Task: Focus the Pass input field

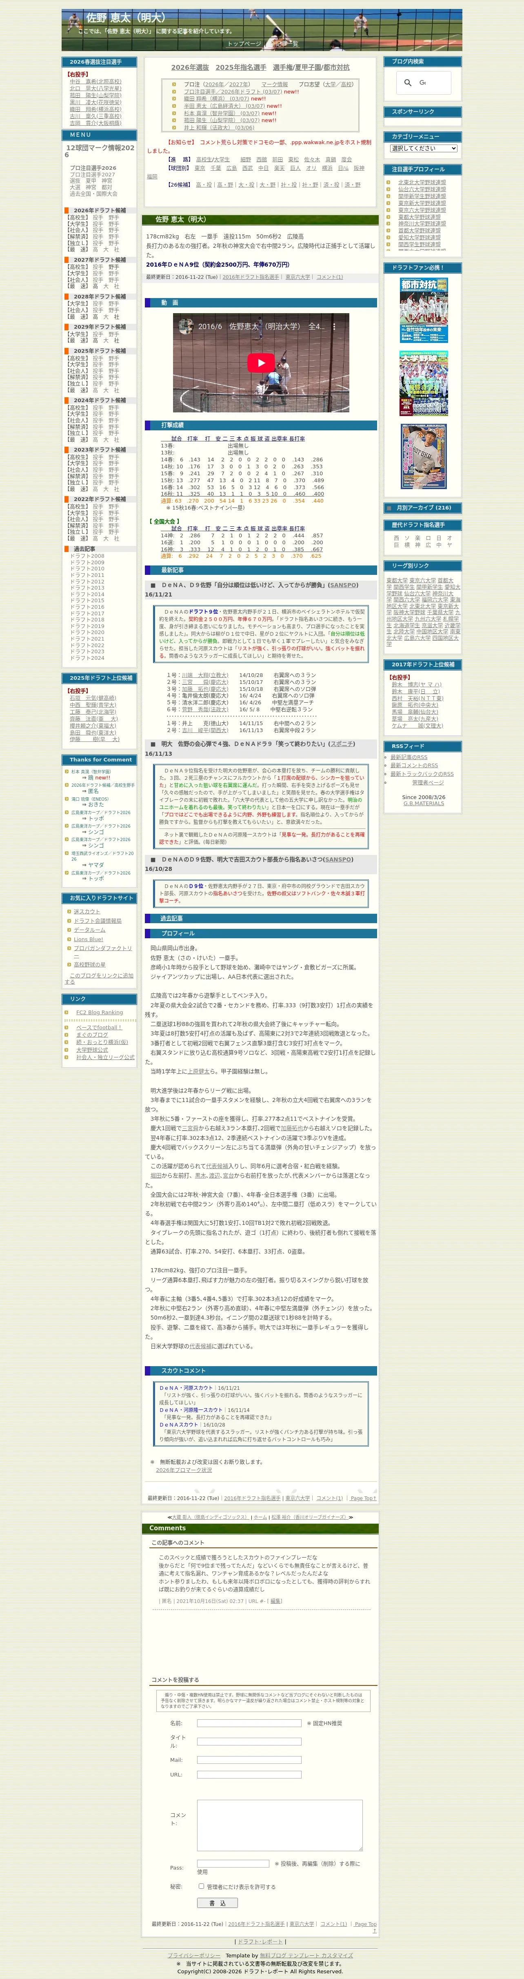Action: [x=233, y=1863]
